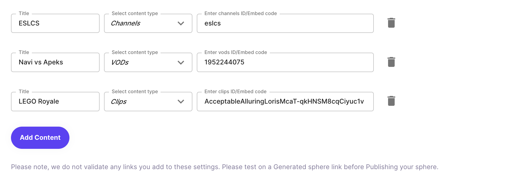Focus the eslcs channel ID field
The width and height of the screenshot is (522, 182).
[x=285, y=23]
